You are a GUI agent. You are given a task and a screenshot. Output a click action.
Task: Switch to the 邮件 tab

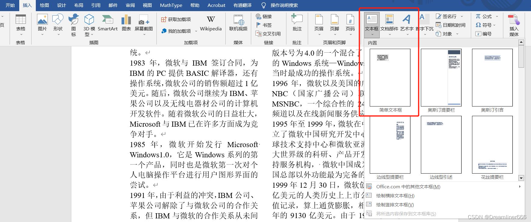click(113, 5)
